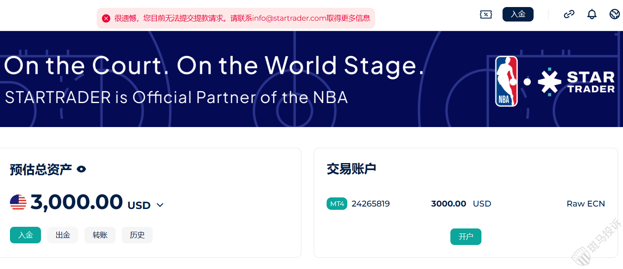Open the voucher ticket icon in header

click(486, 14)
